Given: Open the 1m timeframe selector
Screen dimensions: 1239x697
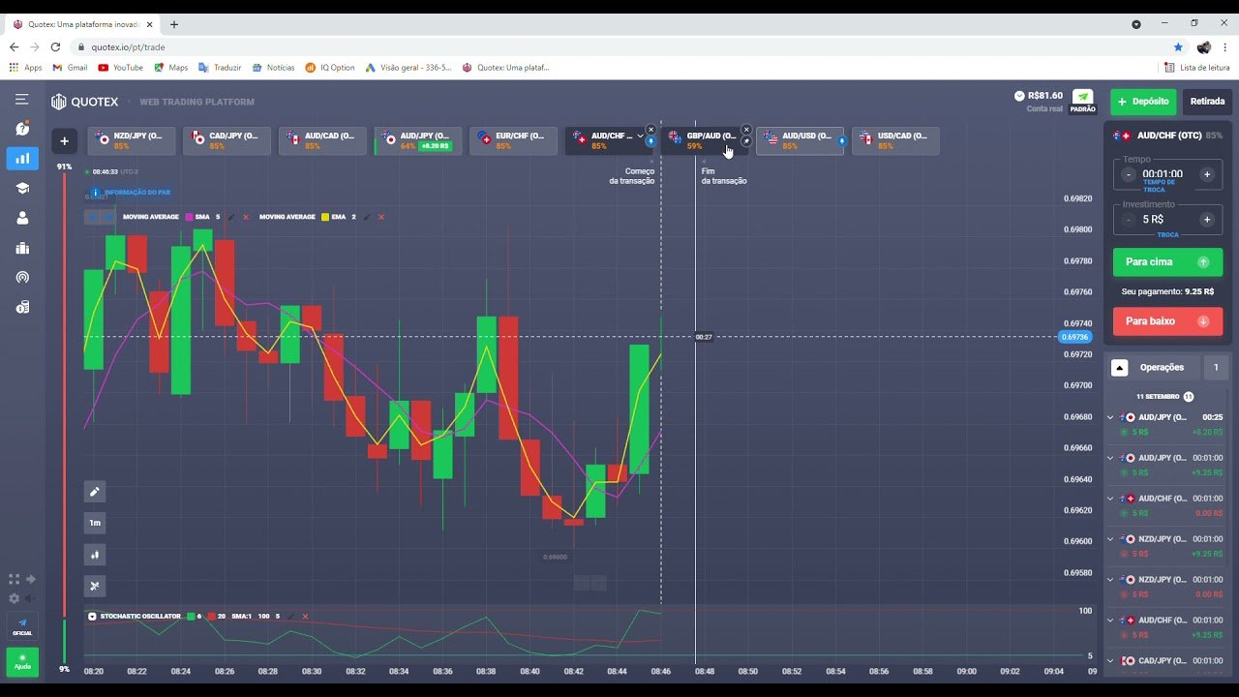Looking at the screenshot, I should [x=94, y=523].
